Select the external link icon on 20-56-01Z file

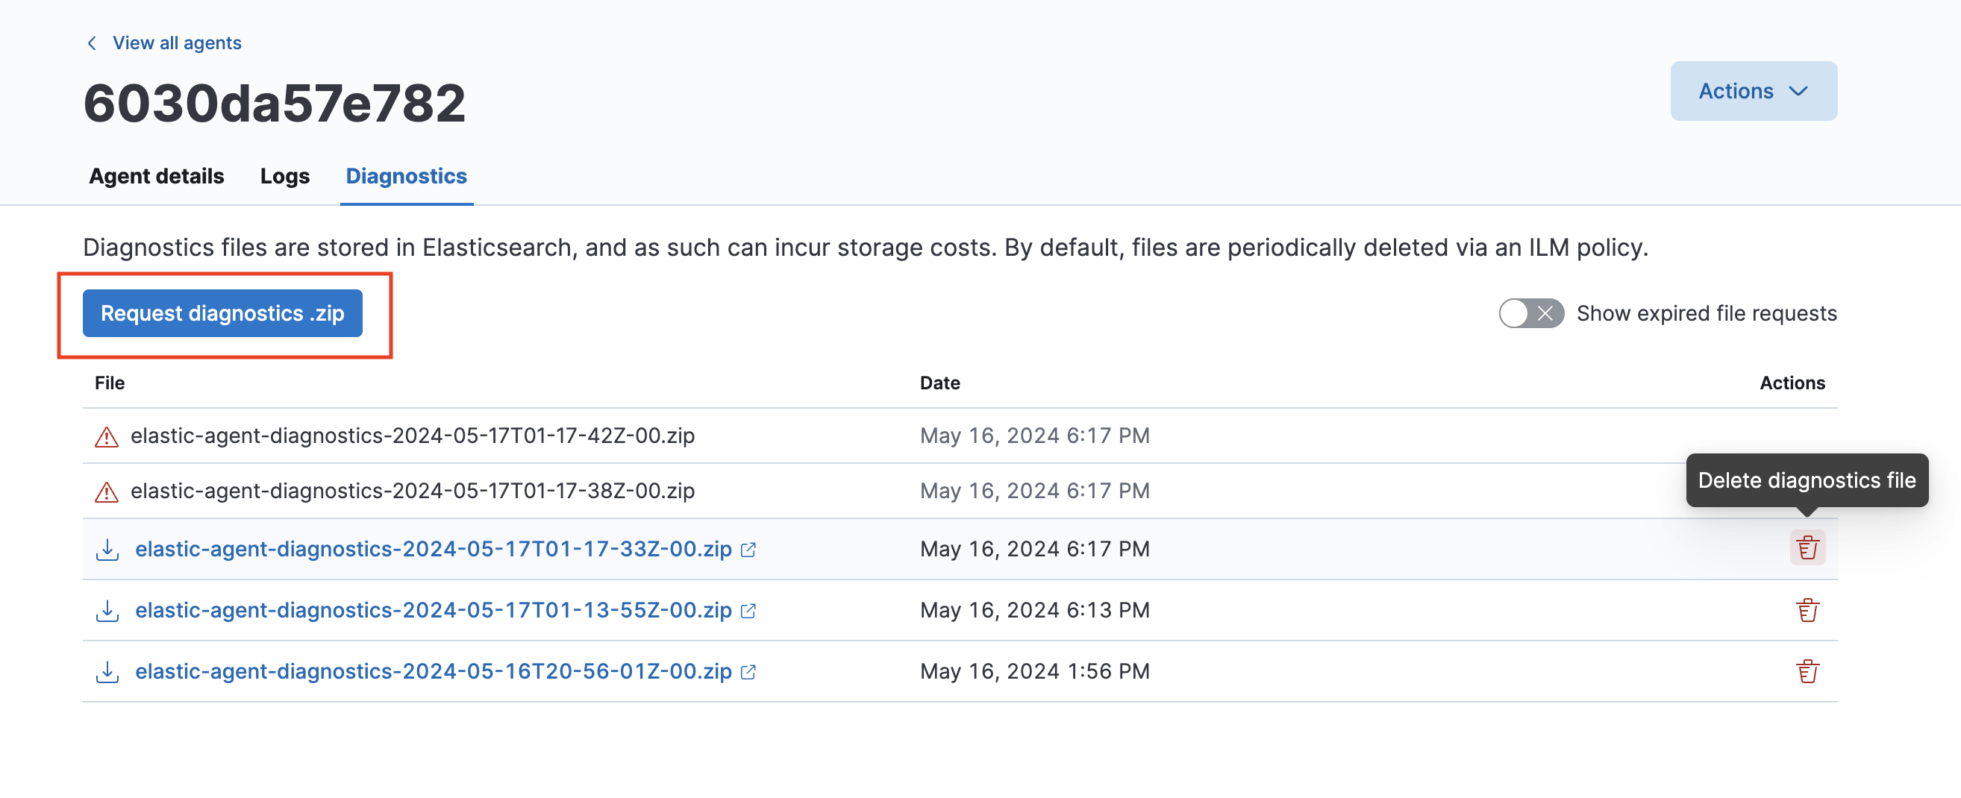point(749,672)
